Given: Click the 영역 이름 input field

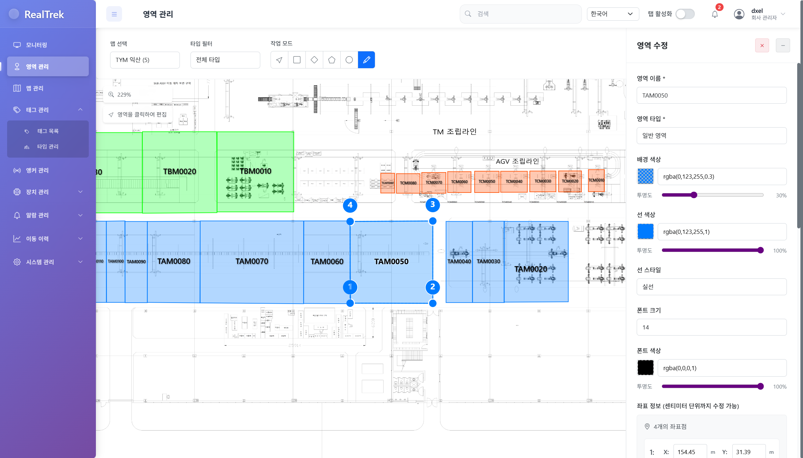Looking at the screenshot, I should point(711,96).
